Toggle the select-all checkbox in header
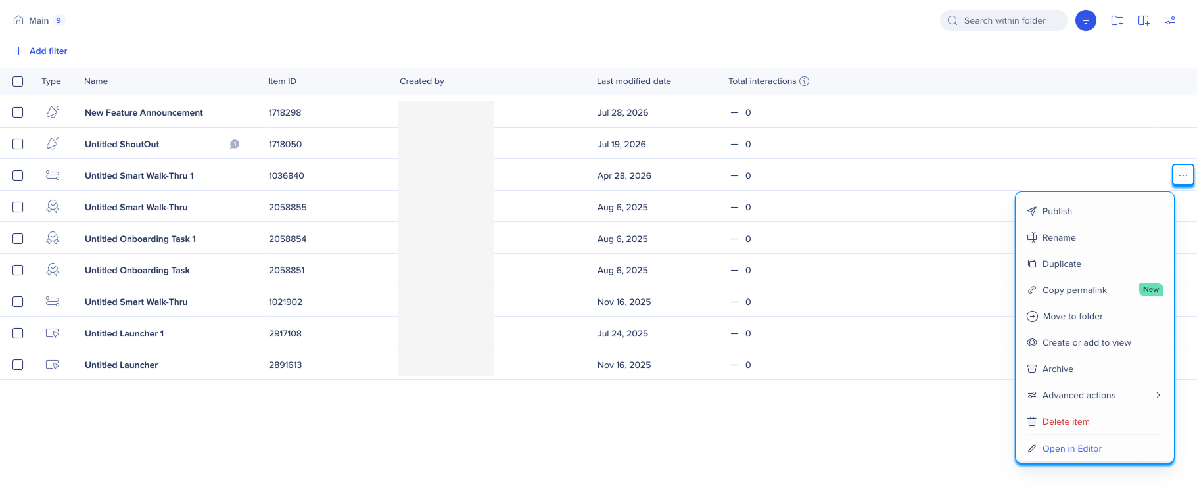Screen dimensions: 1197x487 (18, 81)
